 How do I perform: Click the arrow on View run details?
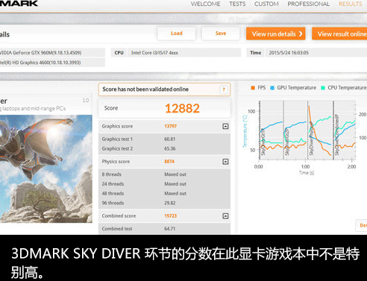pyautogui.click(x=301, y=34)
